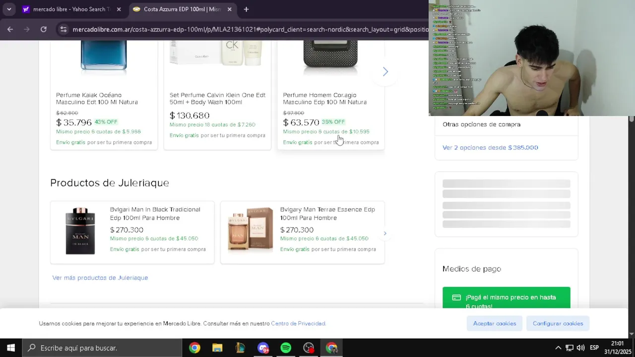Click the $130.680 Calvin Klein price
635x357 pixels.
pos(190,116)
